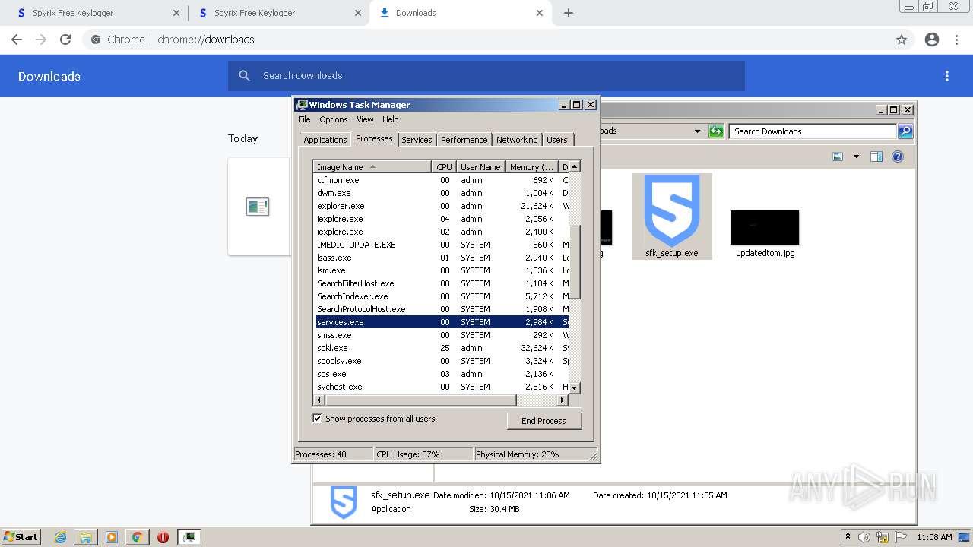This screenshot has width=973, height=547.
Task: Select the svchost.exe process row
Action: pyautogui.click(x=441, y=387)
